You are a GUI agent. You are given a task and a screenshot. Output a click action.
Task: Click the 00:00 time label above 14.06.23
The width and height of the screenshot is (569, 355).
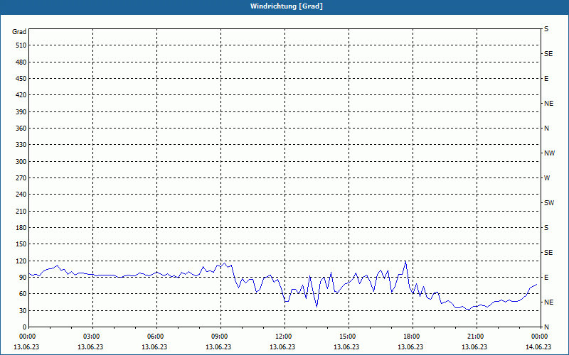(541, 337)
